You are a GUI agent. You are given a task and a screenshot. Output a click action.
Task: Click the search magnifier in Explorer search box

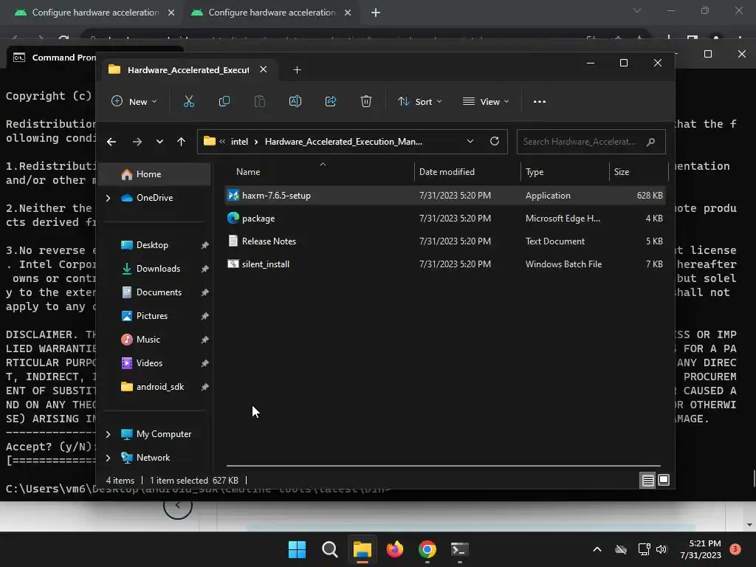click(650, 142)
